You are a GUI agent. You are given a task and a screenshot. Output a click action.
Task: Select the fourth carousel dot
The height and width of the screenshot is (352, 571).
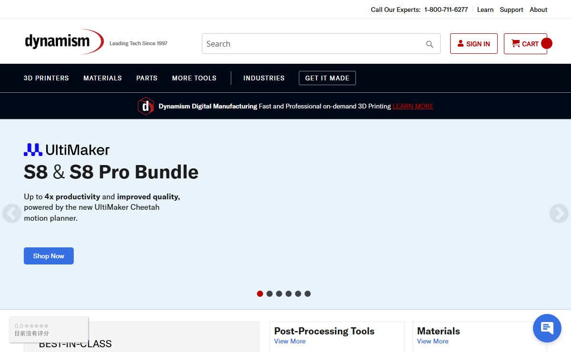click(x=288, y=293)
